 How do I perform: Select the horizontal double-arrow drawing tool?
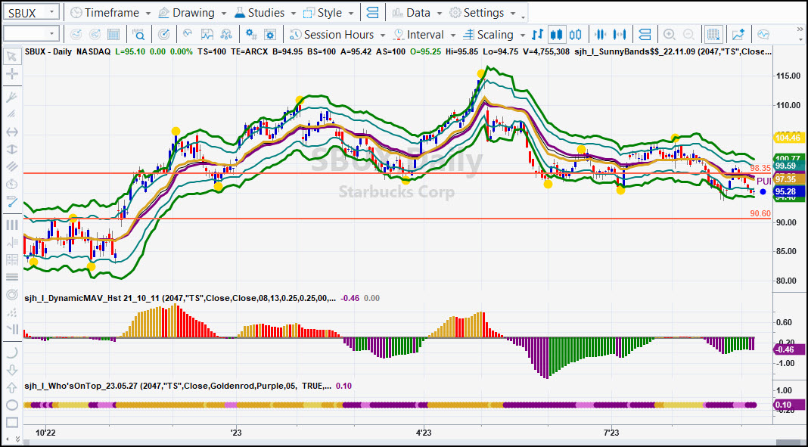(x=11, y=132)
